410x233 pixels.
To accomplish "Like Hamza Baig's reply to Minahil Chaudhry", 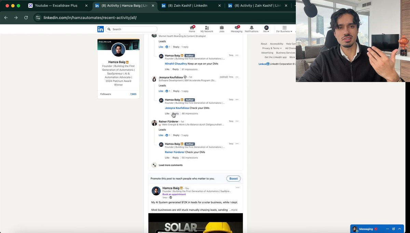I will (167, 69).
